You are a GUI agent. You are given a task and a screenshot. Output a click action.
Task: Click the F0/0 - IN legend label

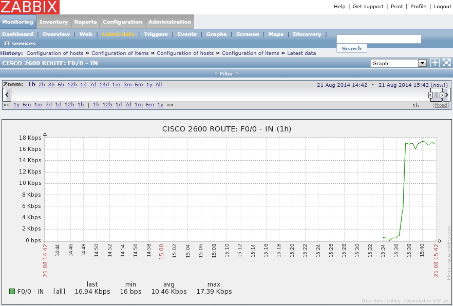[x=30, y=292]
